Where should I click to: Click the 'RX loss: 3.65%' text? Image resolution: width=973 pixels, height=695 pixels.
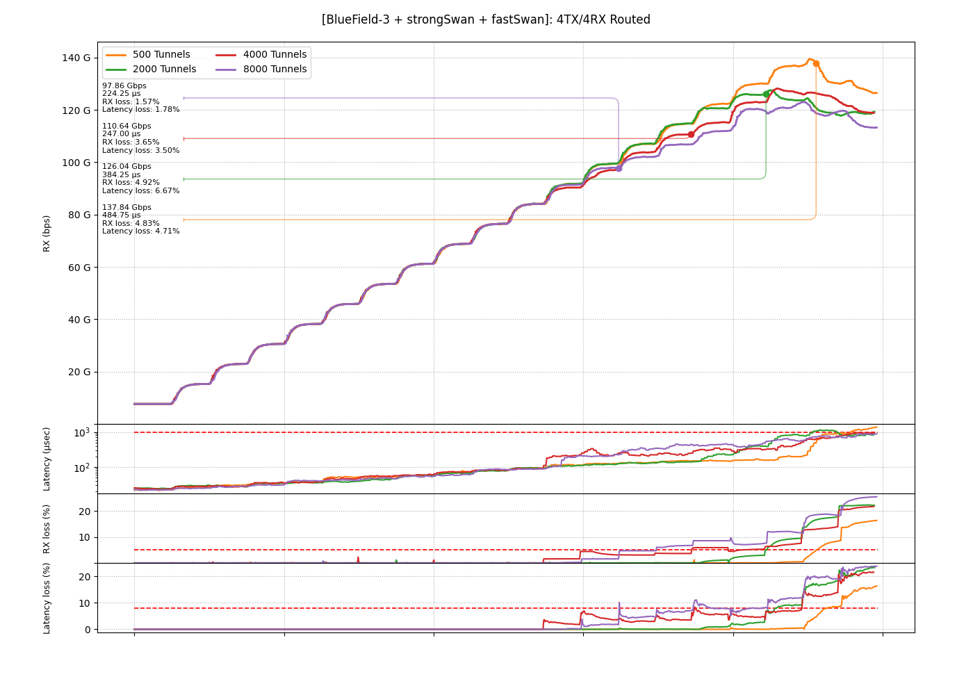[131, 142]
